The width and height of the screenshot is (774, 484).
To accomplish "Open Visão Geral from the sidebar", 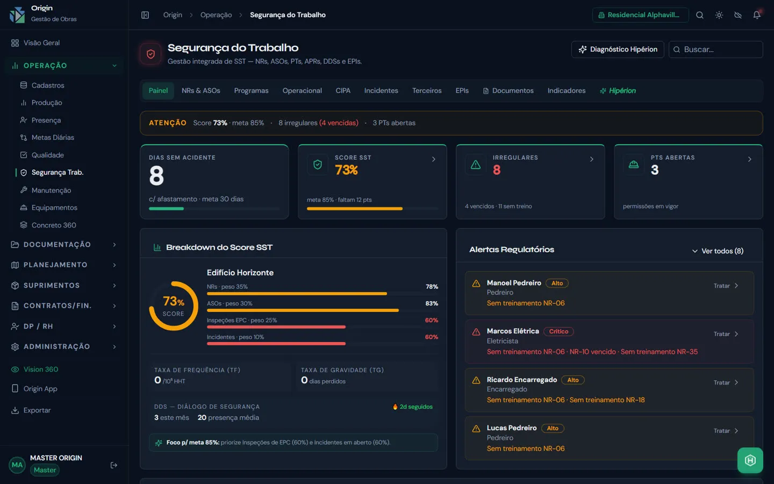I will 64,43.
